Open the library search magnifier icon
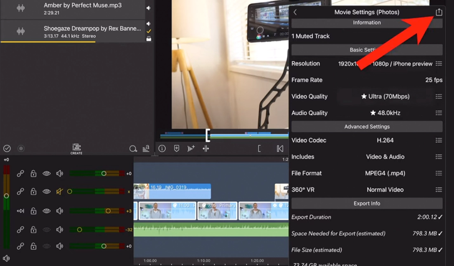The image size is (454, 266). (x=133, y=149)
